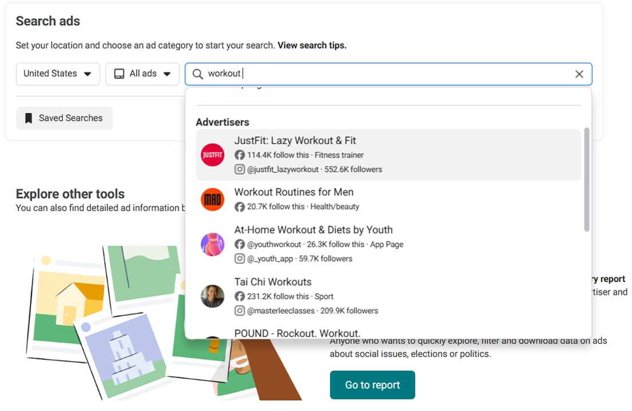Viewport: 632px width, 411px height.
Task: Click the Tai Chi Workouts profile photo
Action: (x=212, y=297)
